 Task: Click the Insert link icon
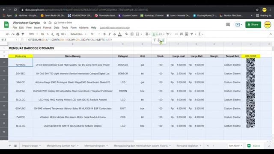(x=176, y=34)
